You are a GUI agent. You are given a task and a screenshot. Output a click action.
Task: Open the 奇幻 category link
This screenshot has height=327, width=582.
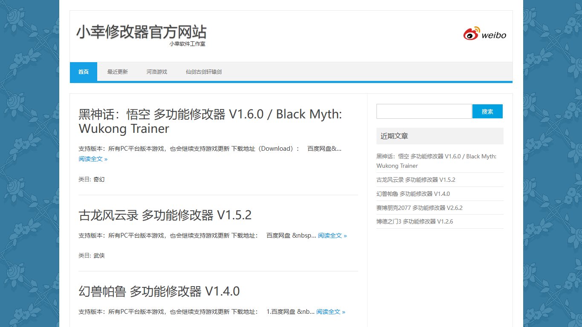point(99,179)
